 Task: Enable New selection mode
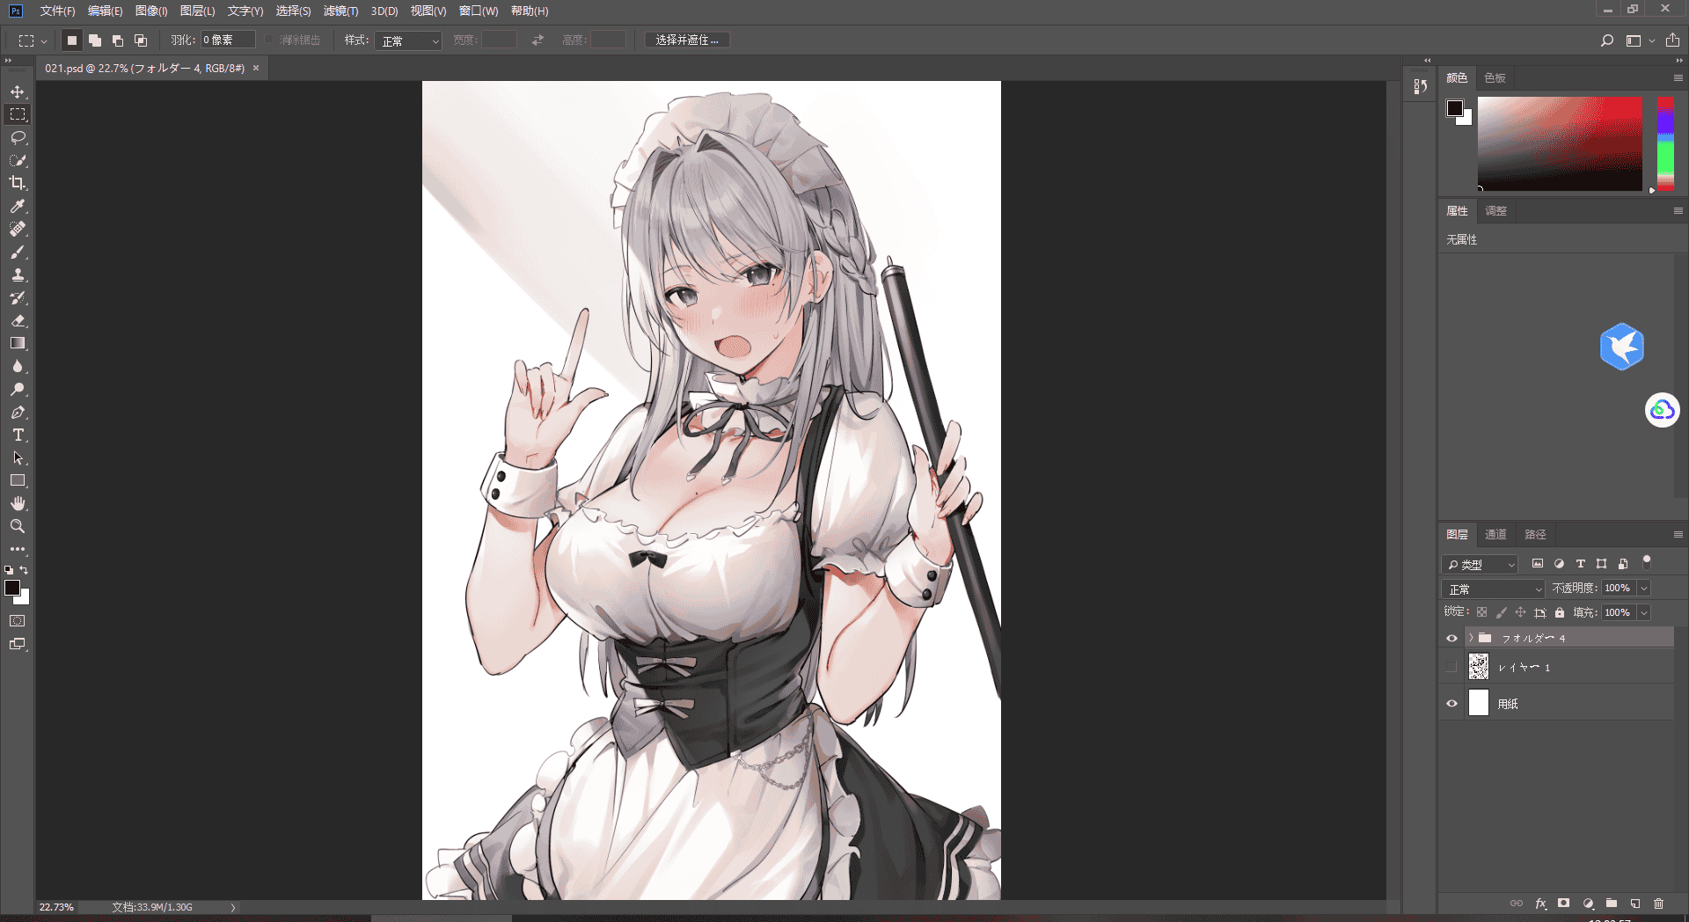pyautogui.click(x=72, y=40)
